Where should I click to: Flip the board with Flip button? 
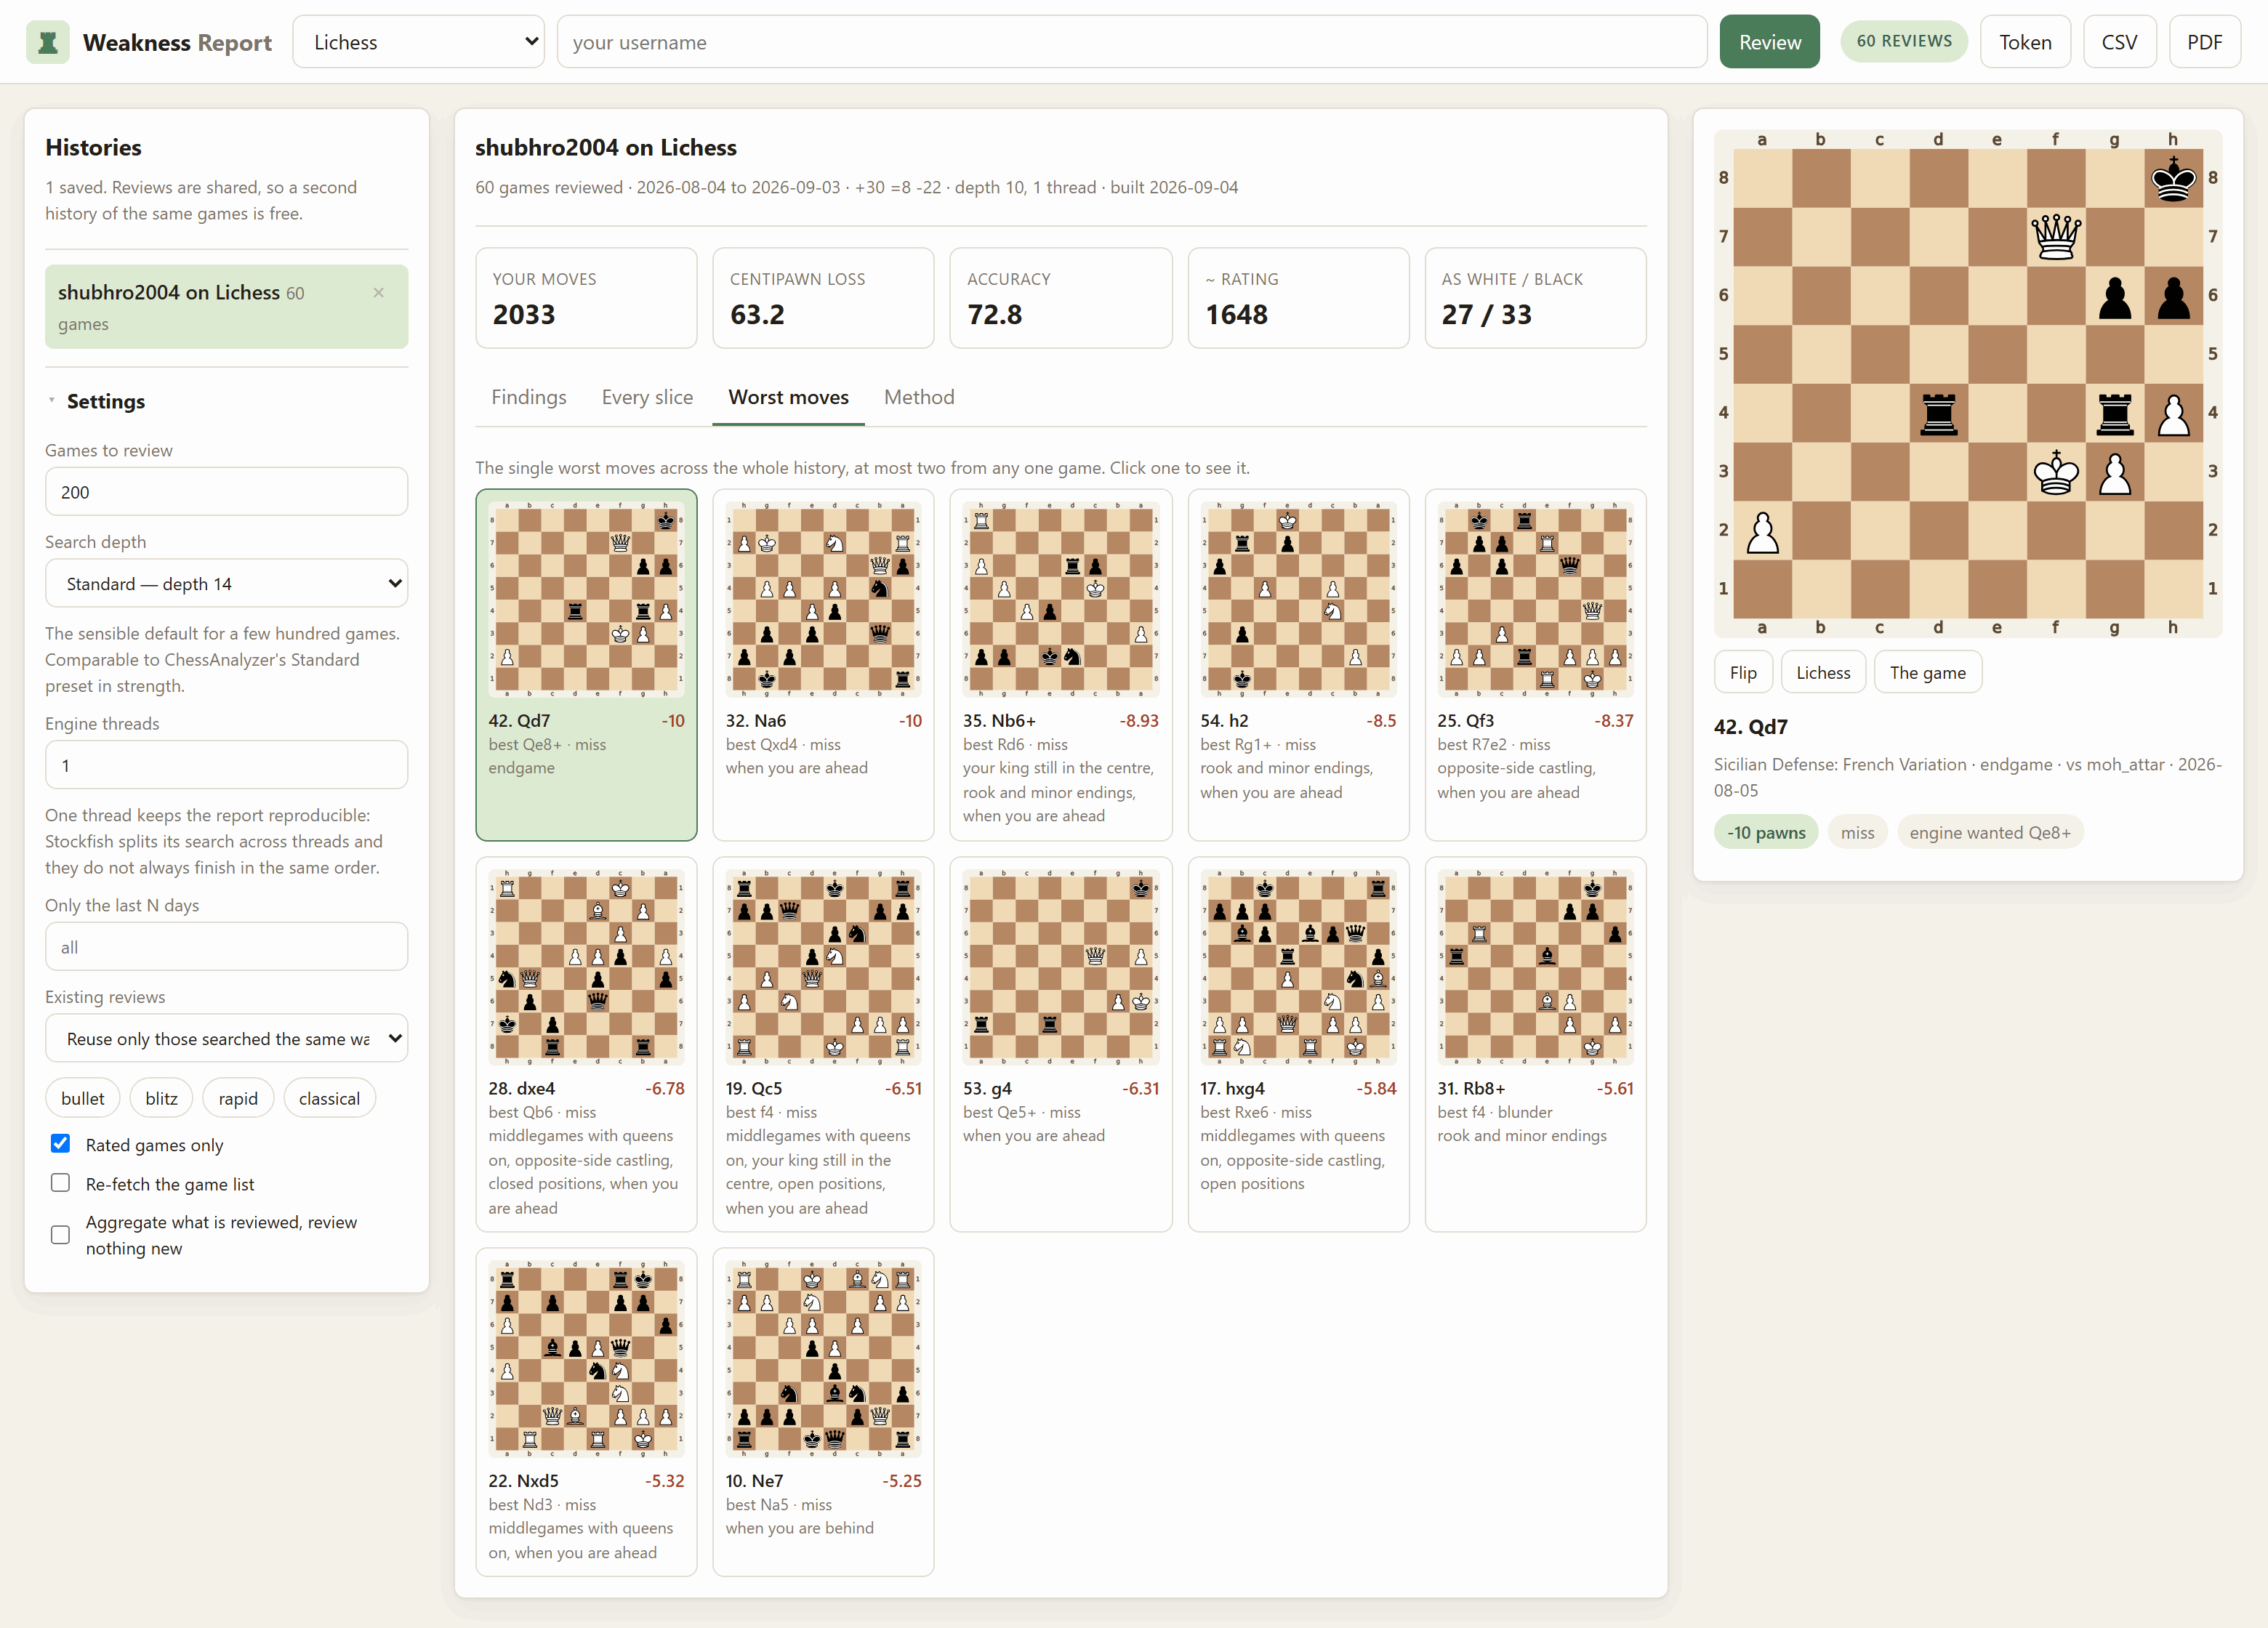tap(1743, 672)
